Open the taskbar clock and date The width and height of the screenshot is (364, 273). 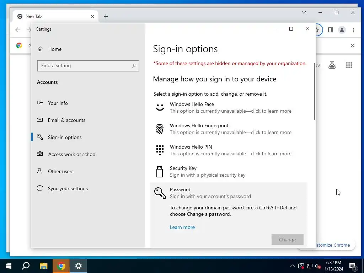click(x=333, y=266)
